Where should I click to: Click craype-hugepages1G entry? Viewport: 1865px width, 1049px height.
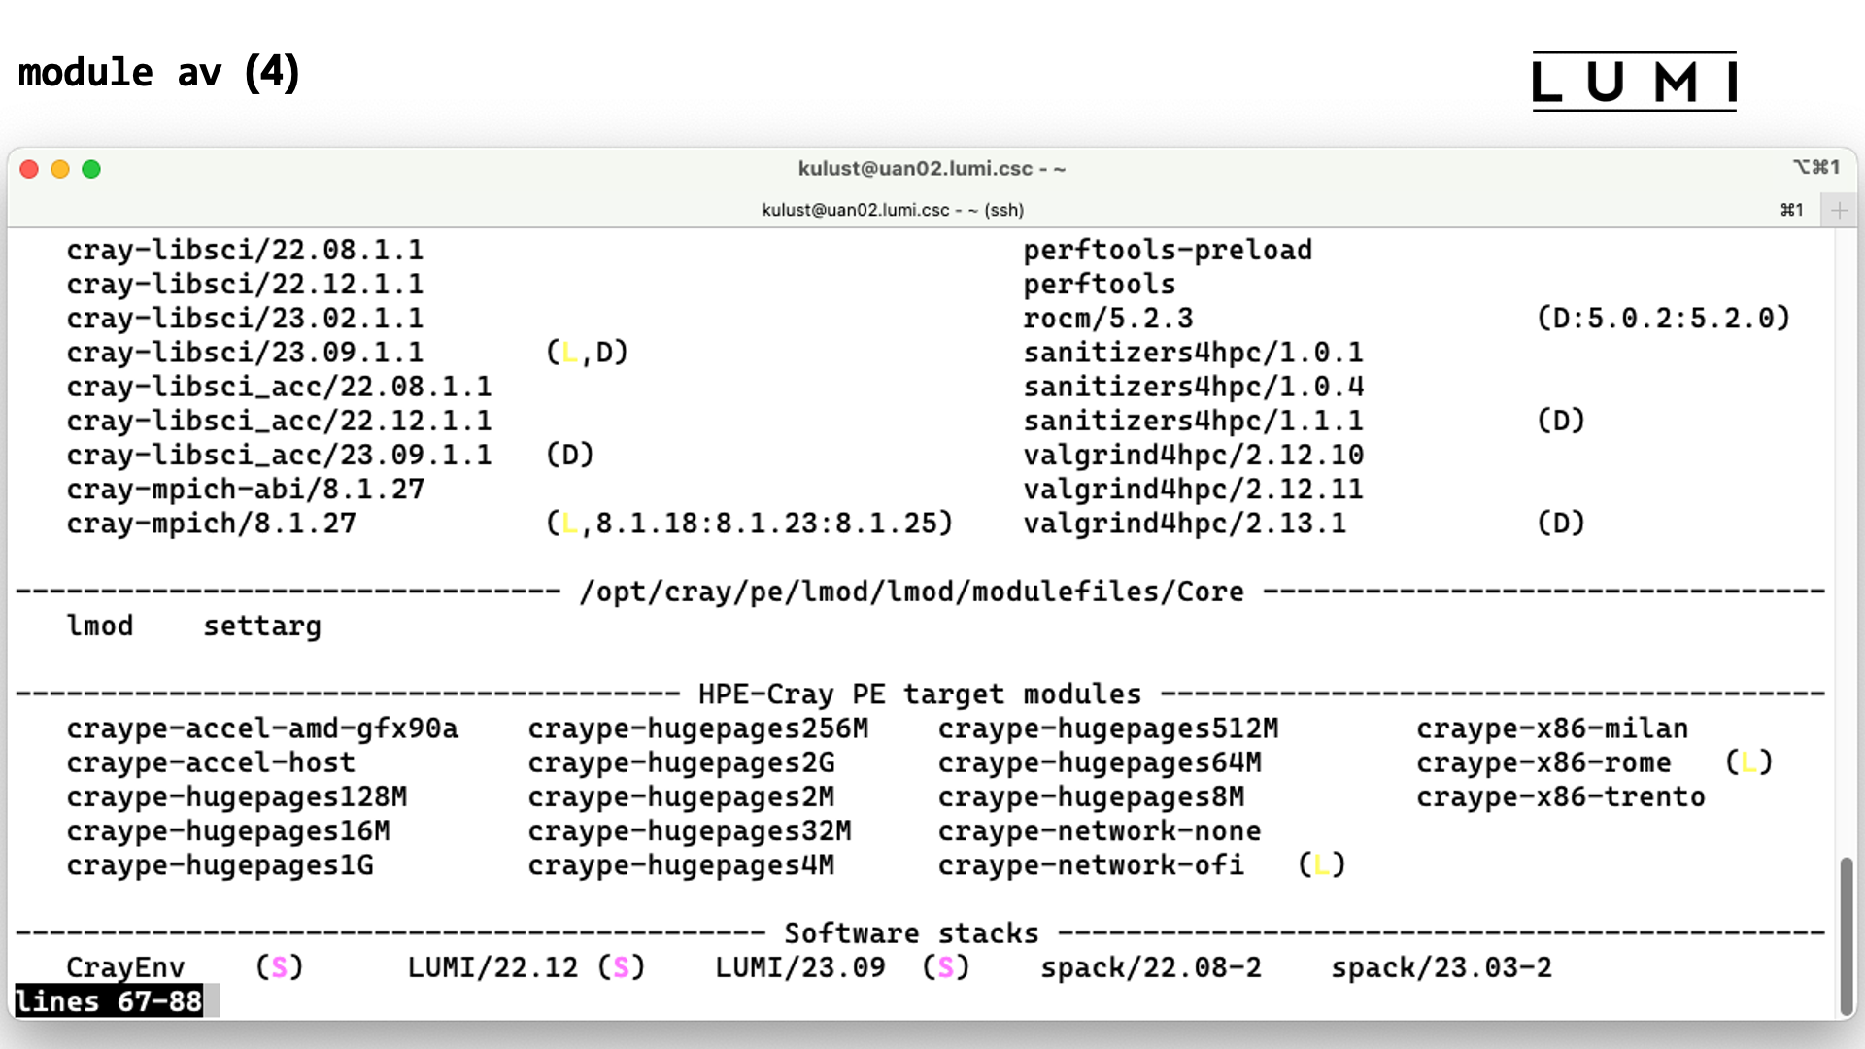pyautogui.click(x=220, y=865)
